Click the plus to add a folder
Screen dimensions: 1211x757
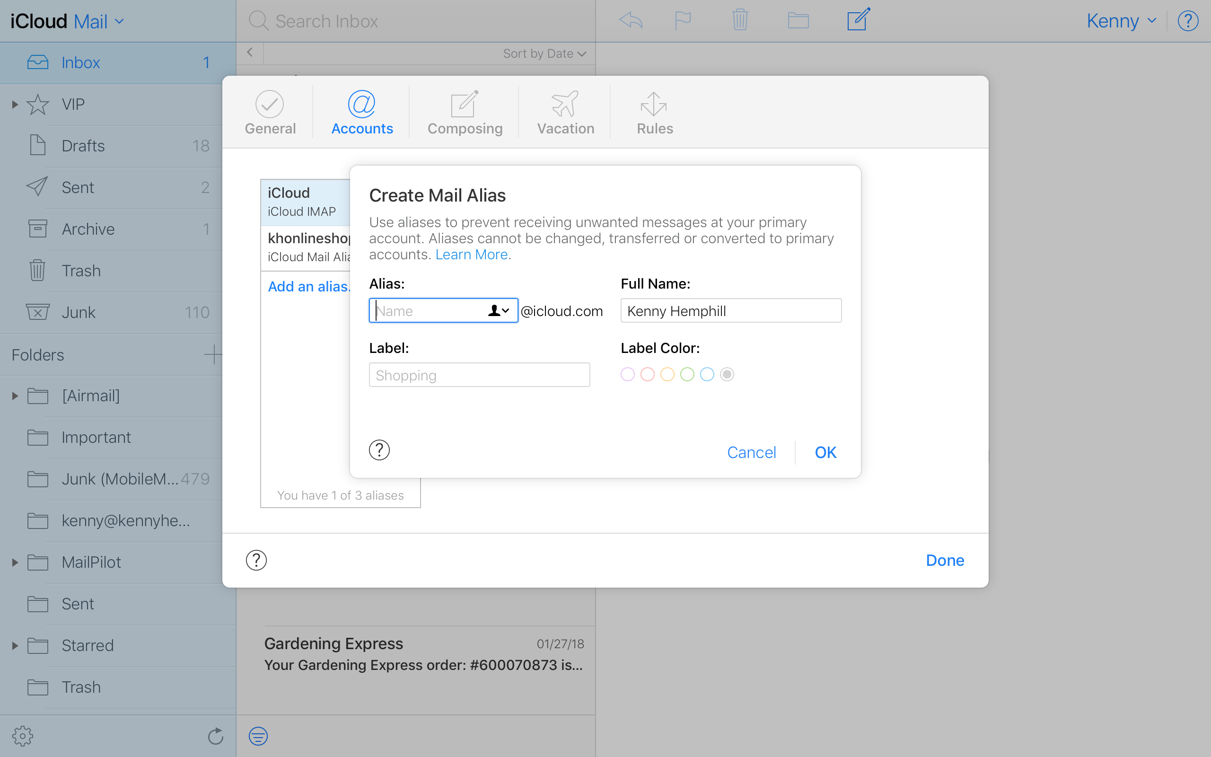(213, 354)
